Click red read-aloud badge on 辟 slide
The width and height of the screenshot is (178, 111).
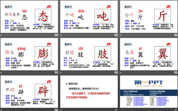pos(49,81)
